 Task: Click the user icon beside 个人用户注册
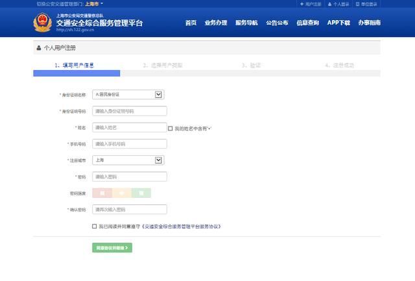point(39,48)
